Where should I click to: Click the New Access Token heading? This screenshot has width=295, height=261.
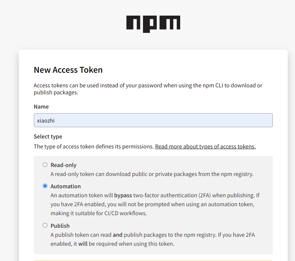click(68, 70)
